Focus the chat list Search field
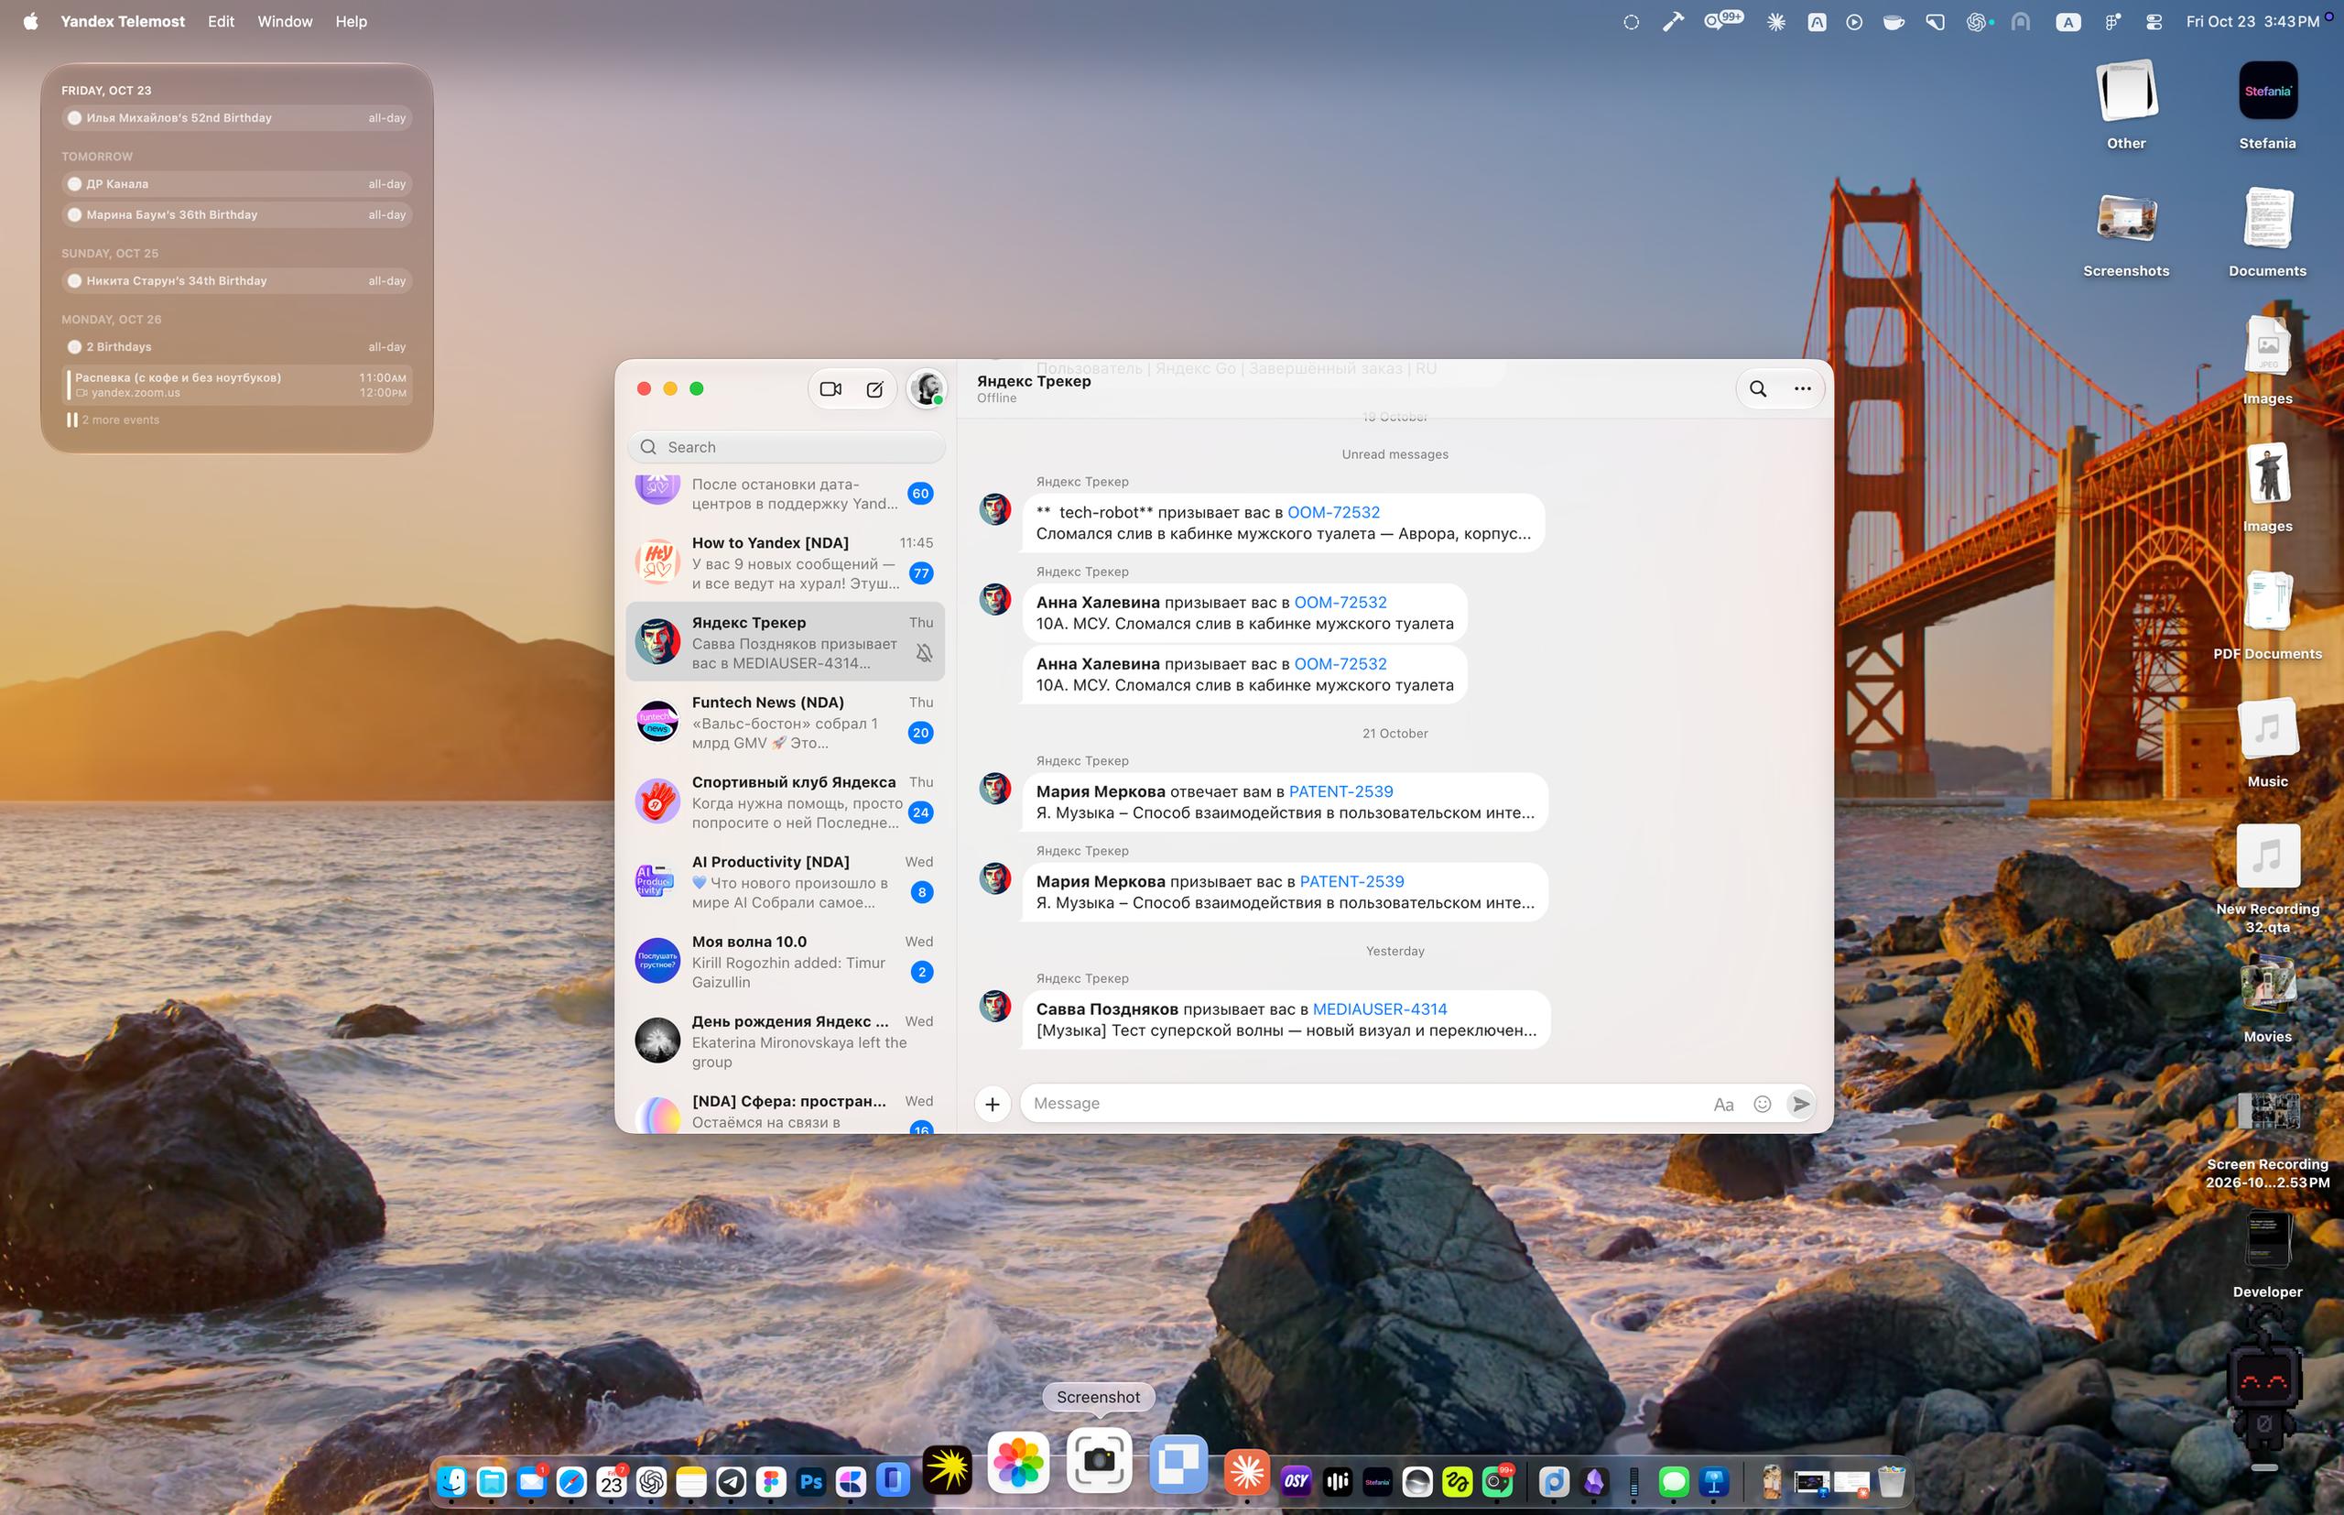Screen dimensions: 2344x1515 pyautogui.click(x=786, y=447)
